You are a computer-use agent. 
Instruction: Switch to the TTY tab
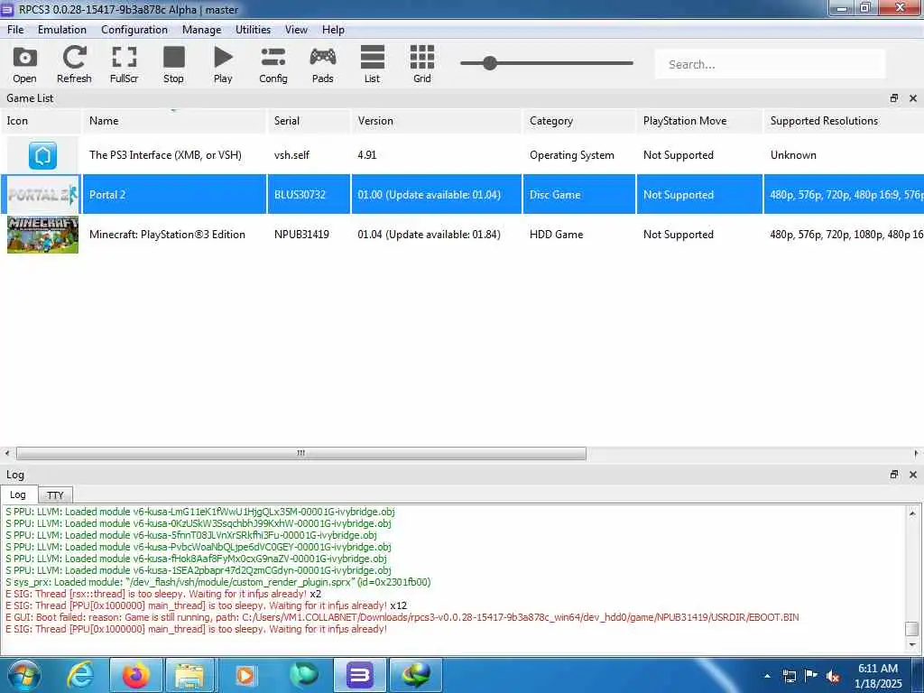click(55, 495)
